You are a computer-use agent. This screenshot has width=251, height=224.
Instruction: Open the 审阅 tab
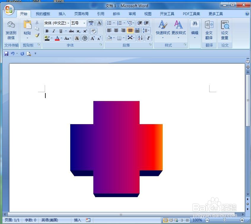coord(132,14)
